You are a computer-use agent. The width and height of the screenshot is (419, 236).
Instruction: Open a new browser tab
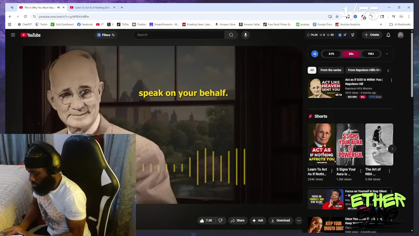tap(122, 8)
